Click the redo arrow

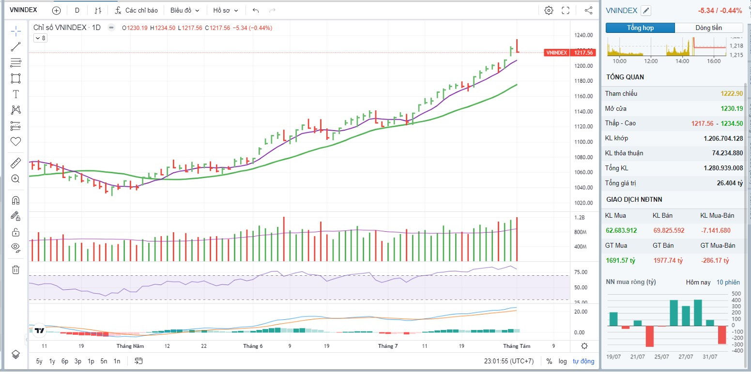click(272, 10)
